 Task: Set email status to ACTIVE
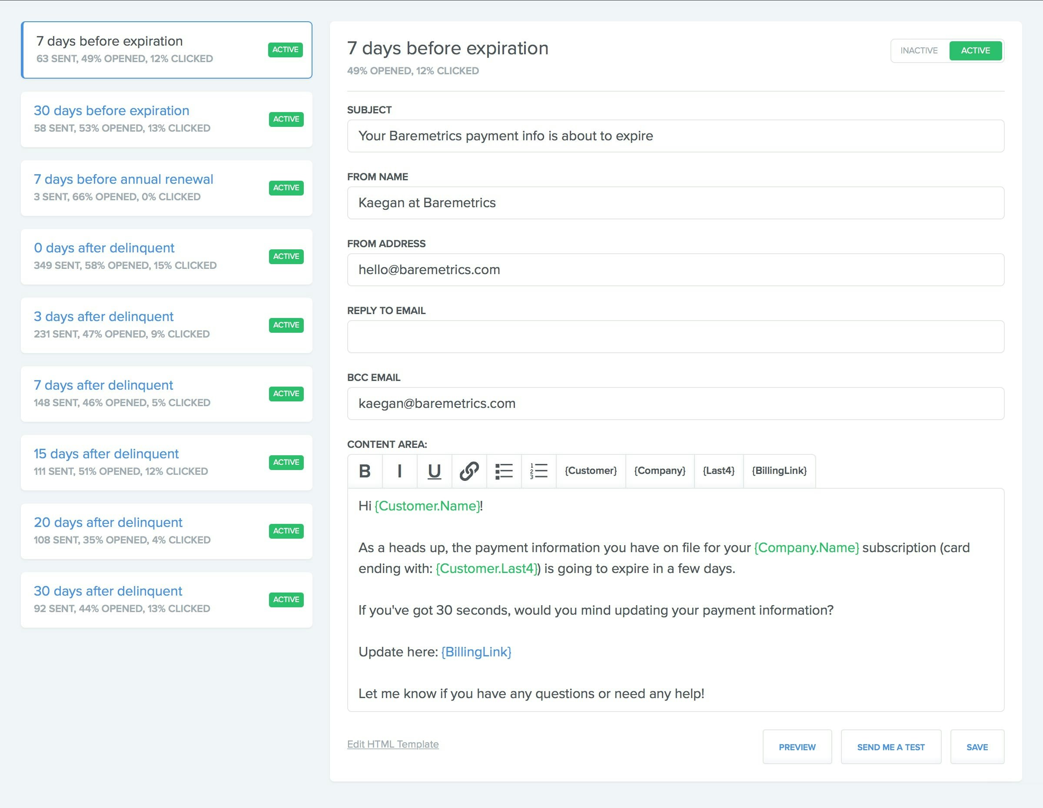pyautogui.click(x=975, y=50)
